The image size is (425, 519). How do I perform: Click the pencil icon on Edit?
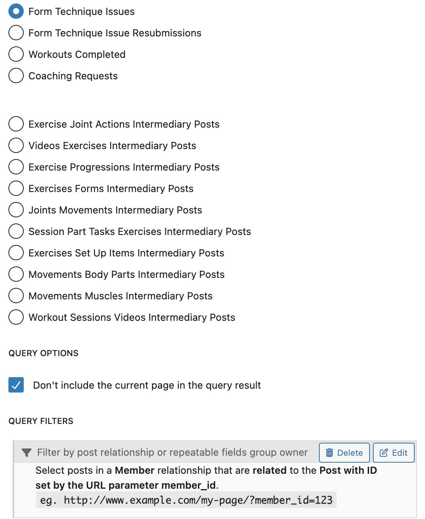click(384, 453)
